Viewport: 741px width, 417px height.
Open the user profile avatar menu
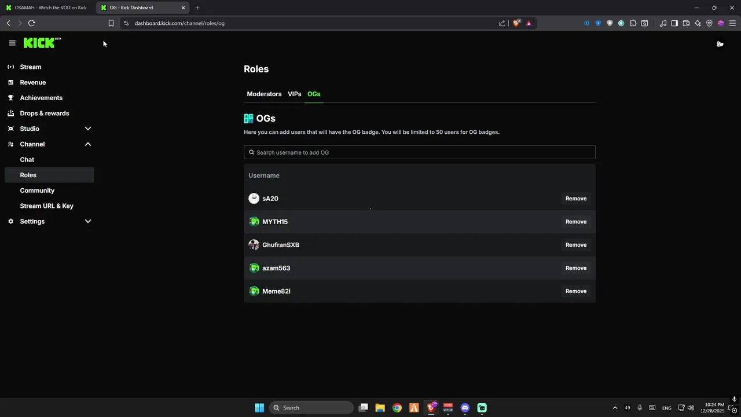coord(720,43)
